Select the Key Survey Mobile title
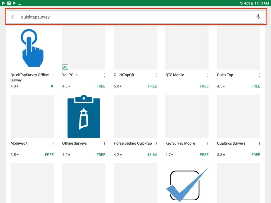This screenshot has width=271, height=203. (x=180, y=144)
